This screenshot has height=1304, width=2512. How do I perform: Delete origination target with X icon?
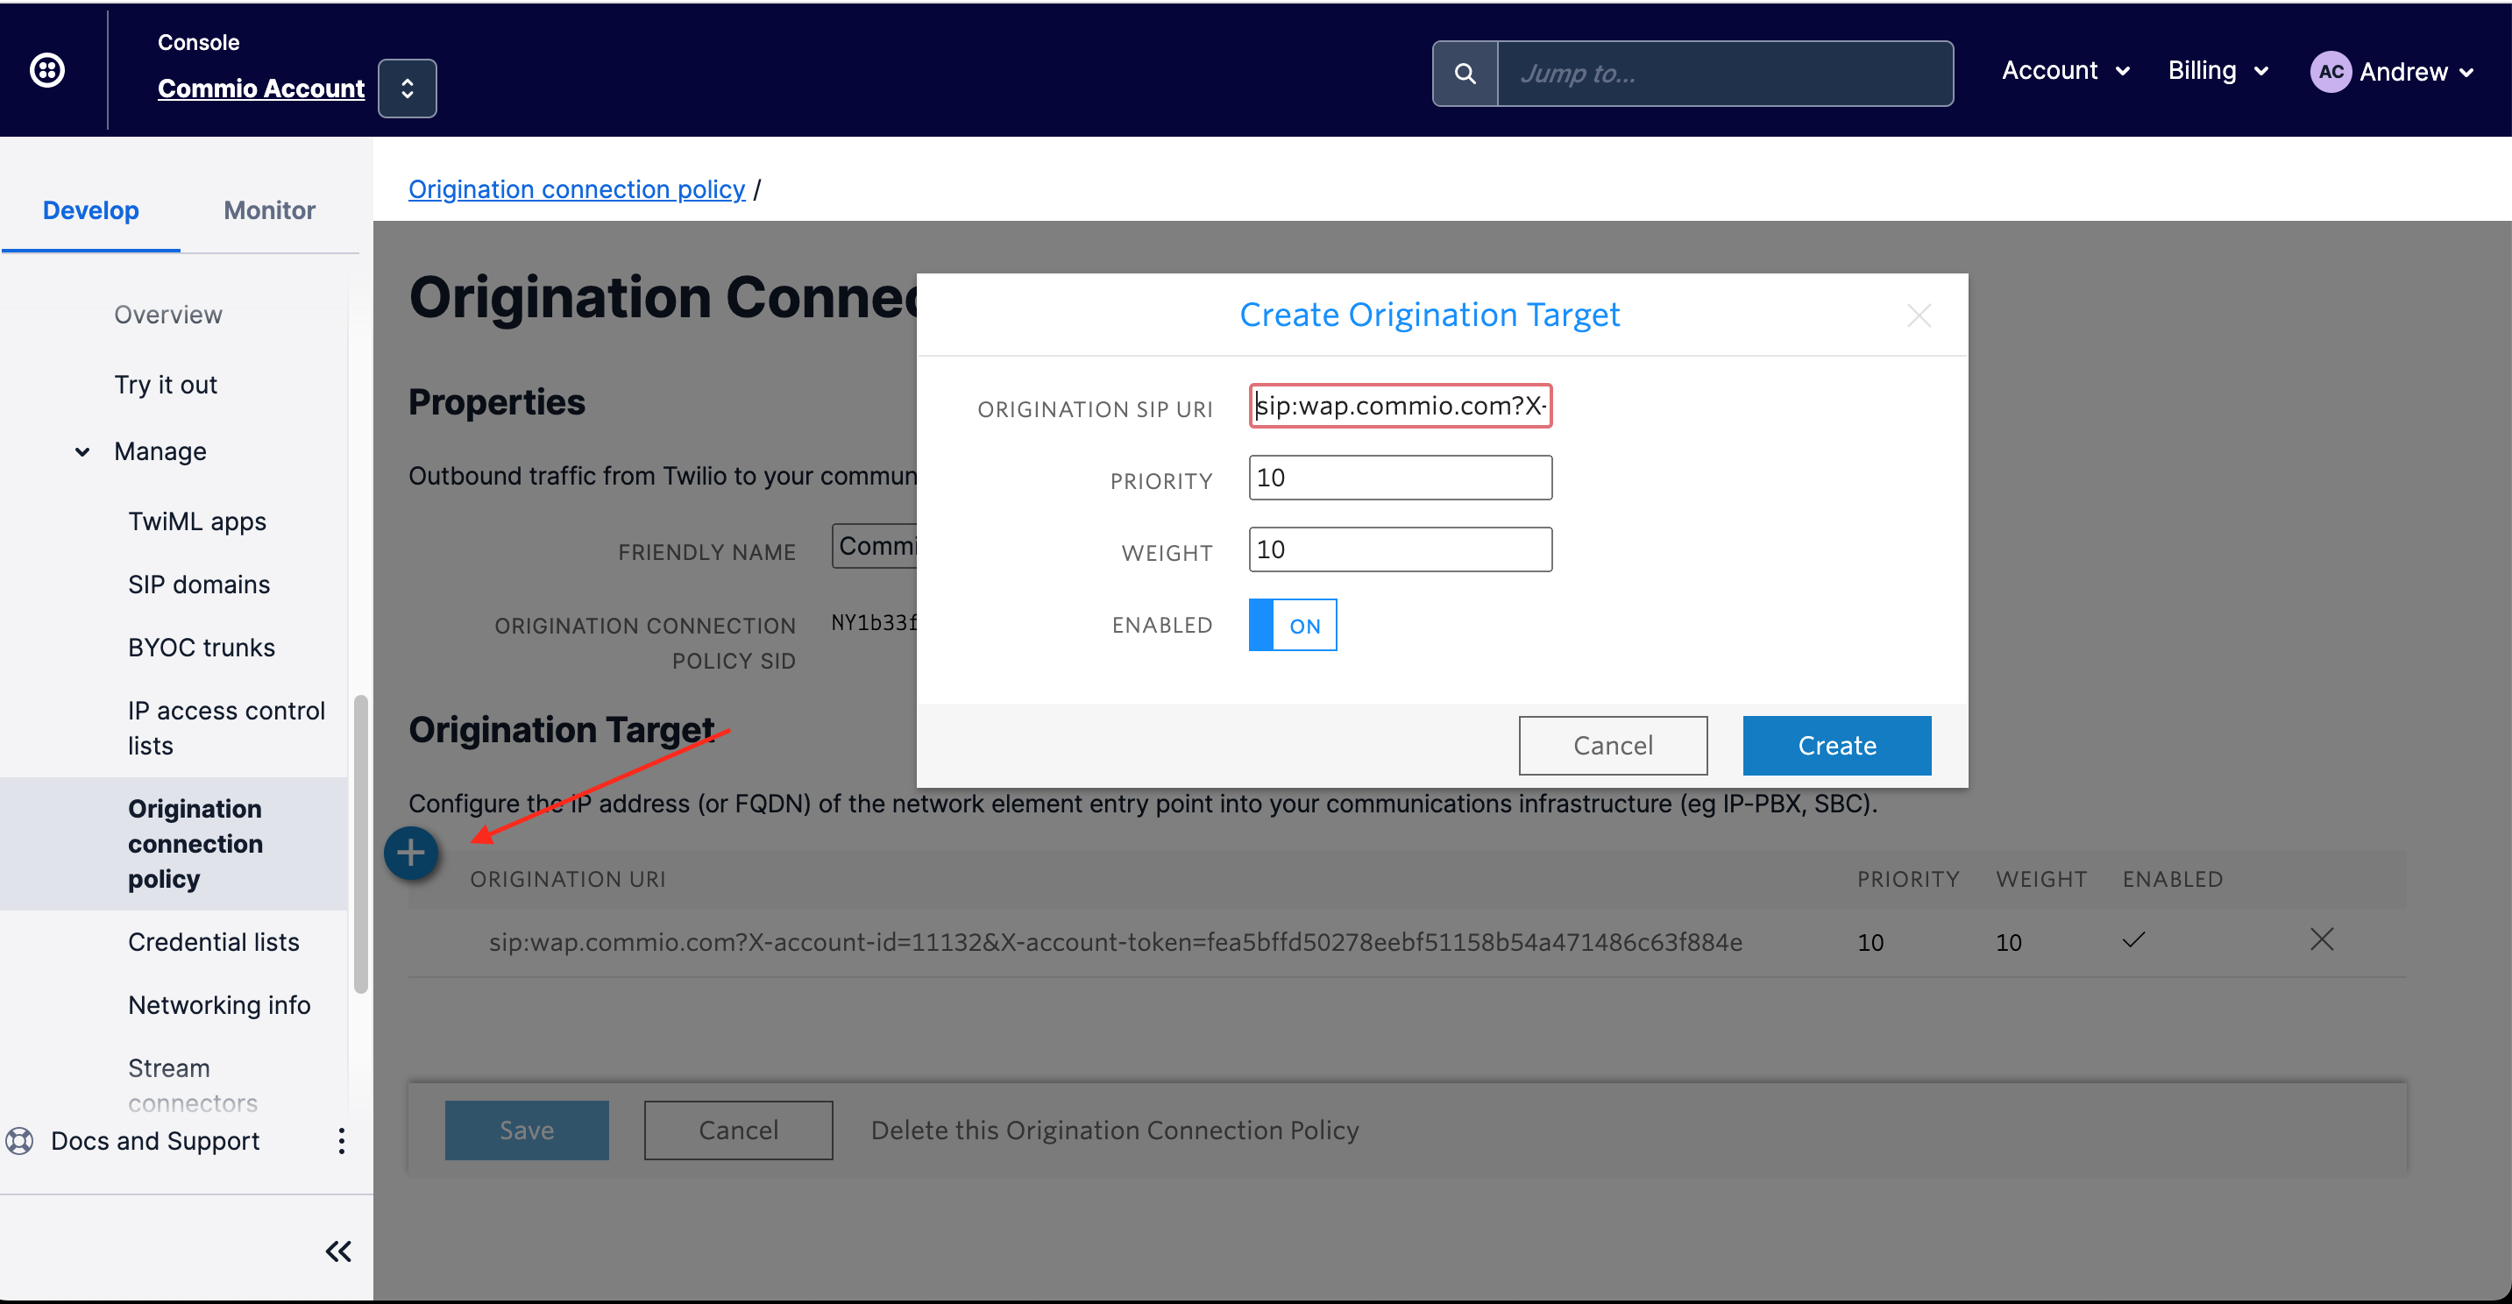pos(2321,939)
